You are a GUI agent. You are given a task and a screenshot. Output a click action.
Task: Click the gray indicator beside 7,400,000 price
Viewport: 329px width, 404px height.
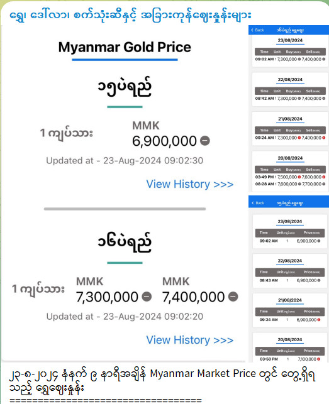(x=233, y=297)
